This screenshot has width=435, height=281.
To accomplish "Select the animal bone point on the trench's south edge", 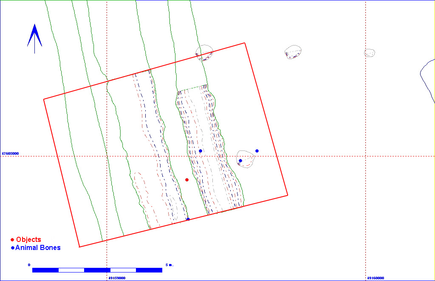I will 188,219.
